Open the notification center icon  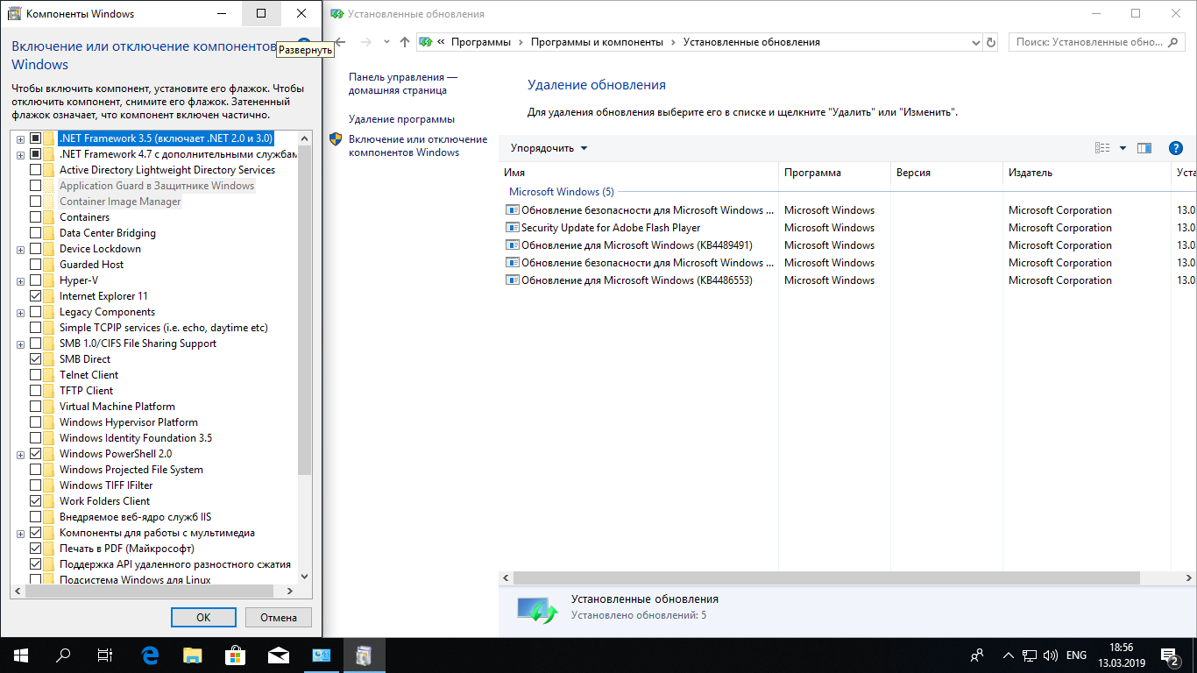tap(1170, 655)
